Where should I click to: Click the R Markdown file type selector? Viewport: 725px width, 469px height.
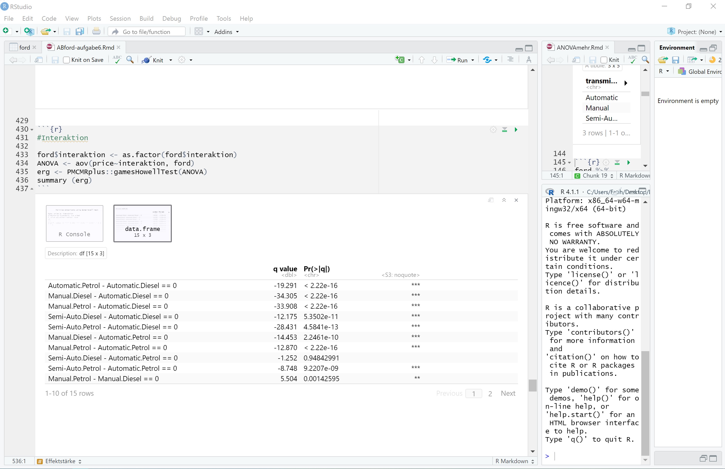514,461
